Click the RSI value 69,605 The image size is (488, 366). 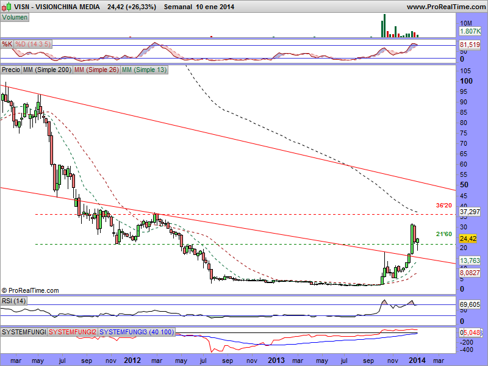pos(470,304)
